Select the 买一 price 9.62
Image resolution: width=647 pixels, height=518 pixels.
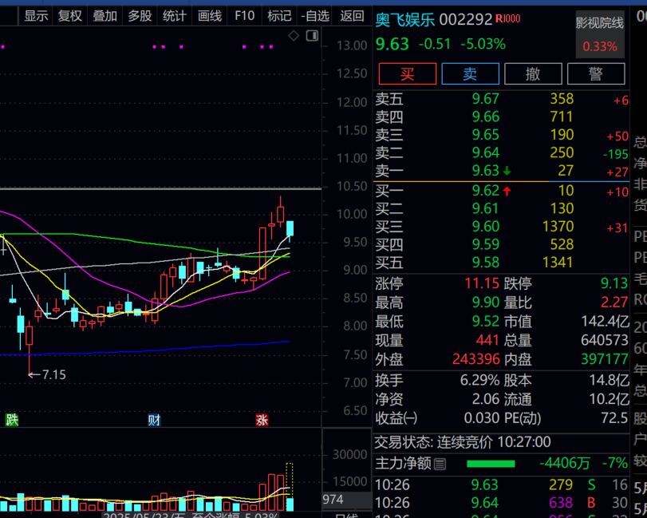(486, 191)
